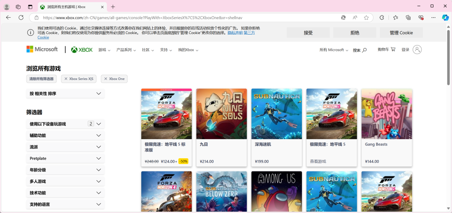This screenshot has width=452, height=213.
Task: Open the 查看游戏 Forza Horizon 5 card
Action: pyautogui.click(x=331, y=128)
